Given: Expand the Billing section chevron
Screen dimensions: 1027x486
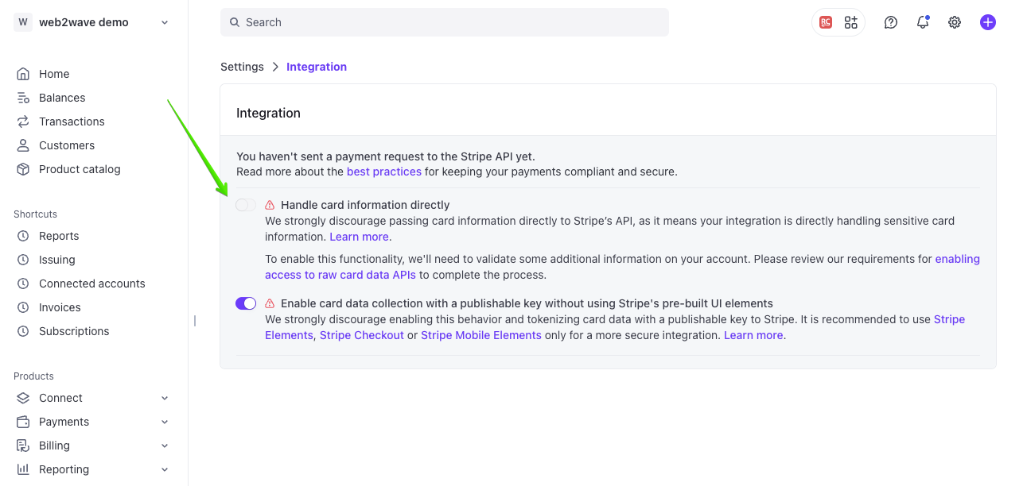Looking at the screenshot, I should (x=165, y=445).
